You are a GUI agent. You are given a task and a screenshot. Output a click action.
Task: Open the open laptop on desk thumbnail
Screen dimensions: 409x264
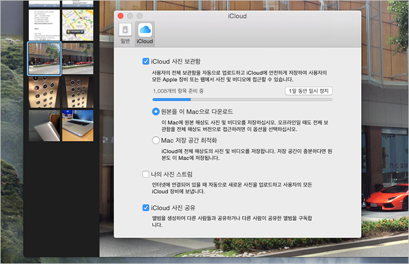[x=78, y=125]
